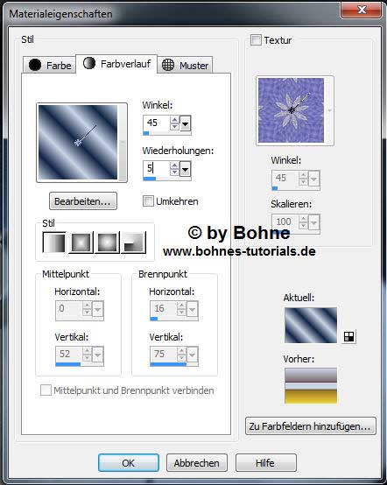Click the gradient sphere Farbverlauf tab icon
This screenshot has height=485, width=387.
tap(89, 63)
